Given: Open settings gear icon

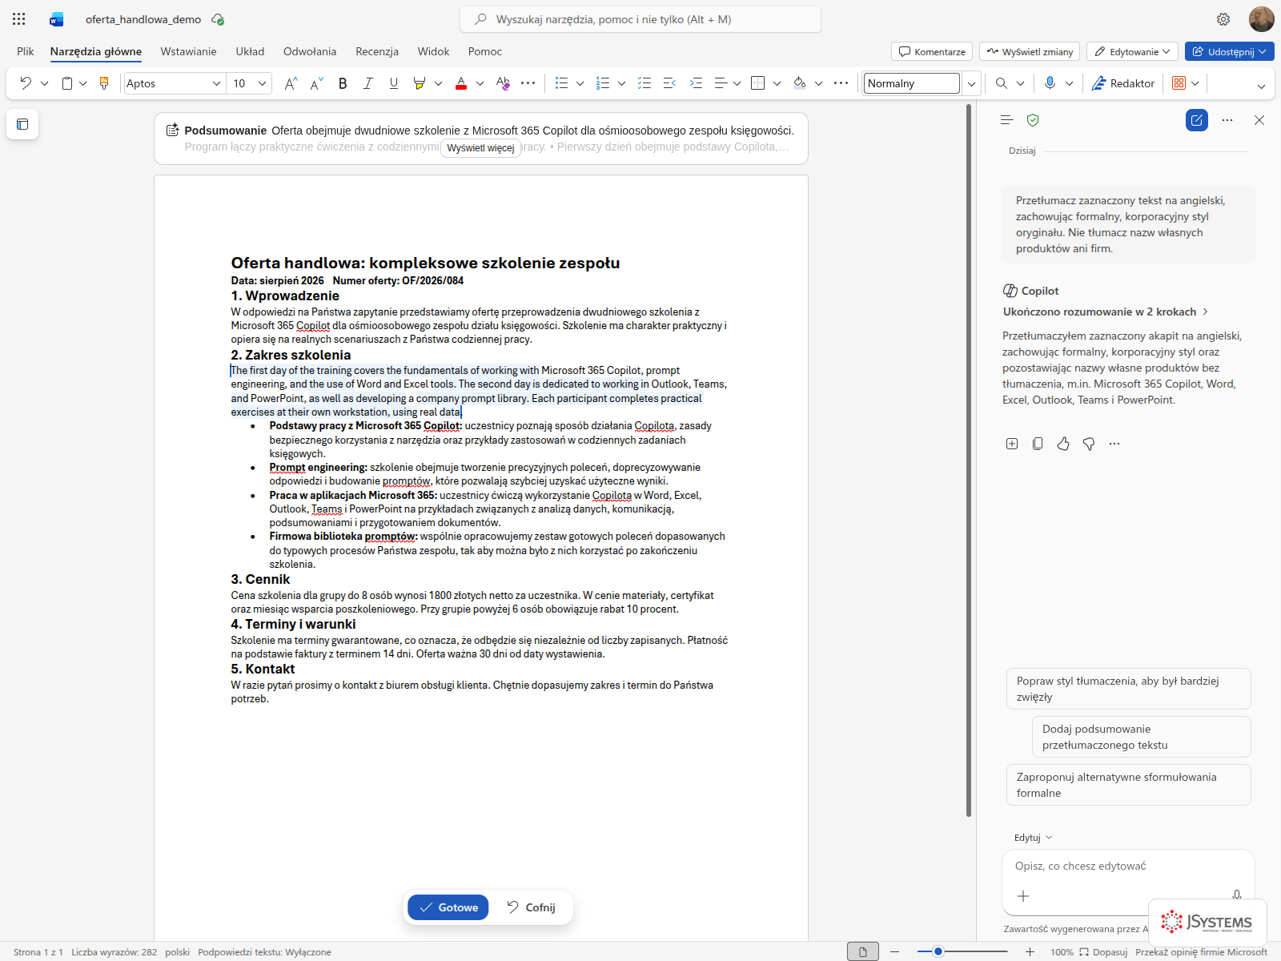Looking at the screenshot, I should [1223, 19].
